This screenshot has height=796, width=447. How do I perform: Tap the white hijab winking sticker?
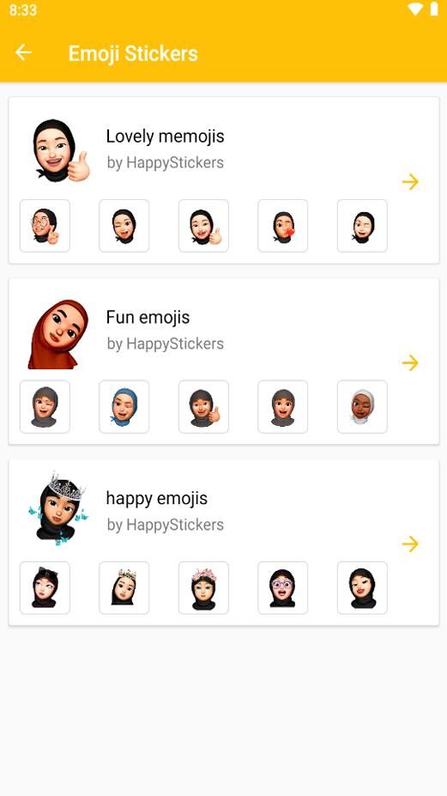pos(362,407)
